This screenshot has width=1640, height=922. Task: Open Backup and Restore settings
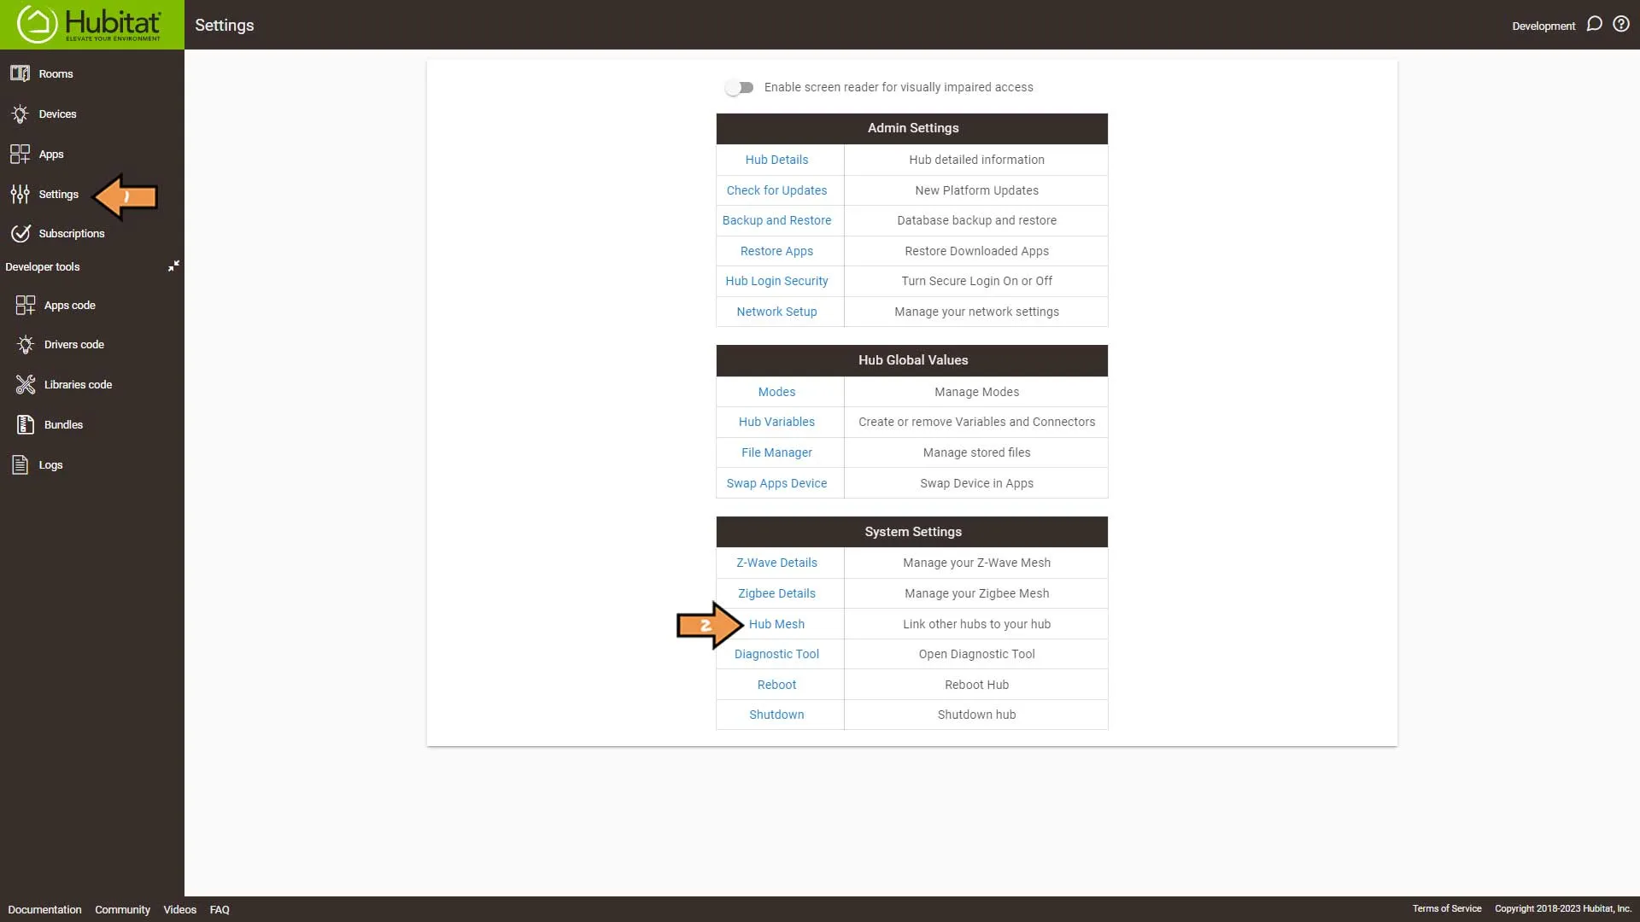pos(776,219)
